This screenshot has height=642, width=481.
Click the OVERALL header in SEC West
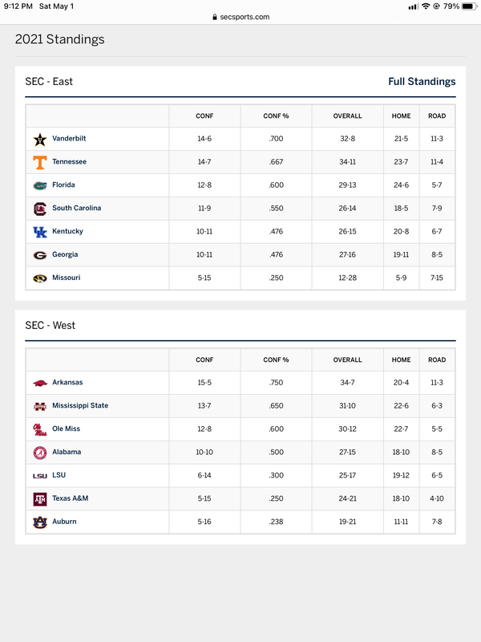(x=347, y=360)
